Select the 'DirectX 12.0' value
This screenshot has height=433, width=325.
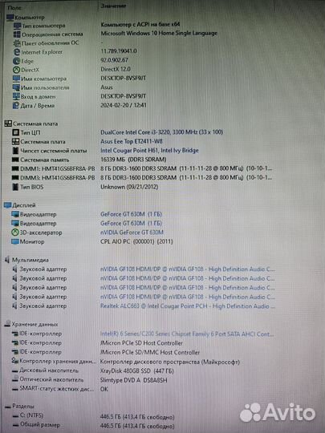[x=116, y=69]
